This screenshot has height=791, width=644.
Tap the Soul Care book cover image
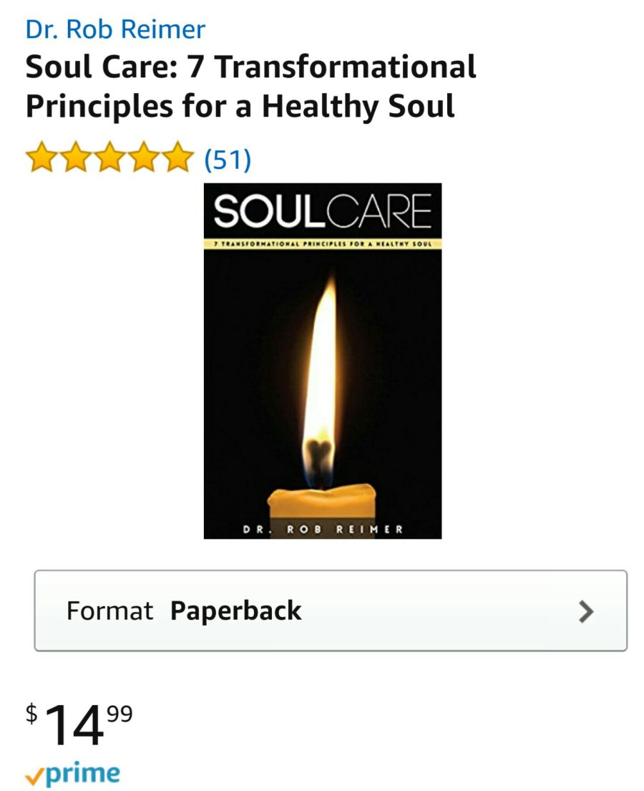[x=323, y=361]
